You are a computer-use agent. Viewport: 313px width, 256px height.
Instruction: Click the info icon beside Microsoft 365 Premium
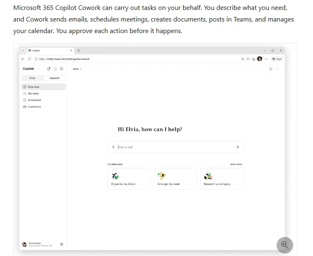(x=51, y=246)
